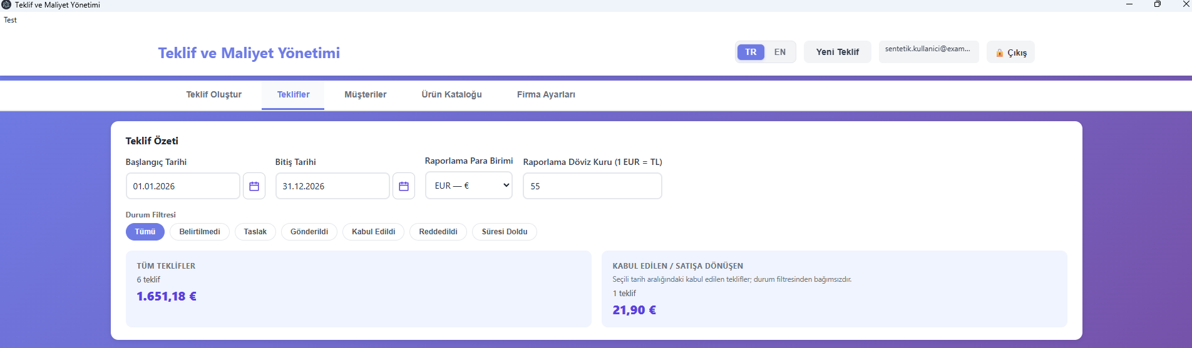Filter by Taslak status

point(255,232)
